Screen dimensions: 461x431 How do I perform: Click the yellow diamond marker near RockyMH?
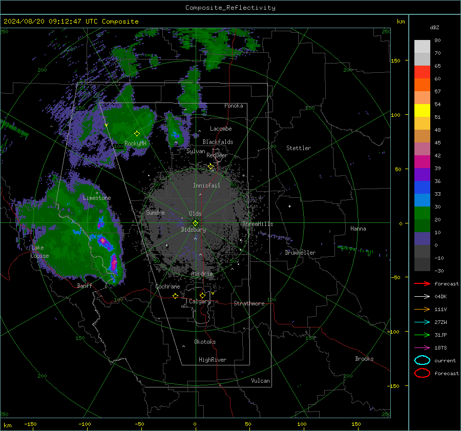(x=137, y=134)
